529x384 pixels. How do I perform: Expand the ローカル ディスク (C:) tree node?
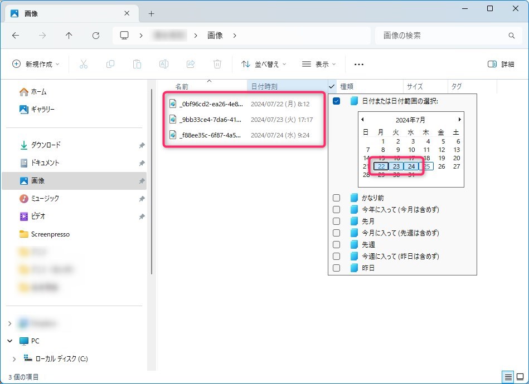pyautogui.click(x=14, y=359)
